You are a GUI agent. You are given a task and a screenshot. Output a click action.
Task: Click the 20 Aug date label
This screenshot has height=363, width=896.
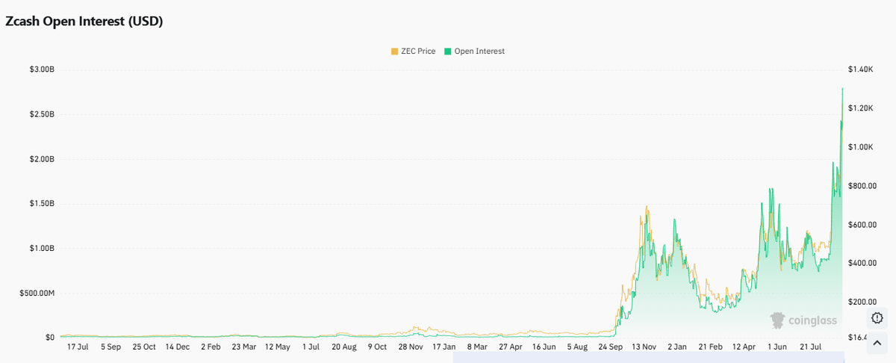(344, 347)
